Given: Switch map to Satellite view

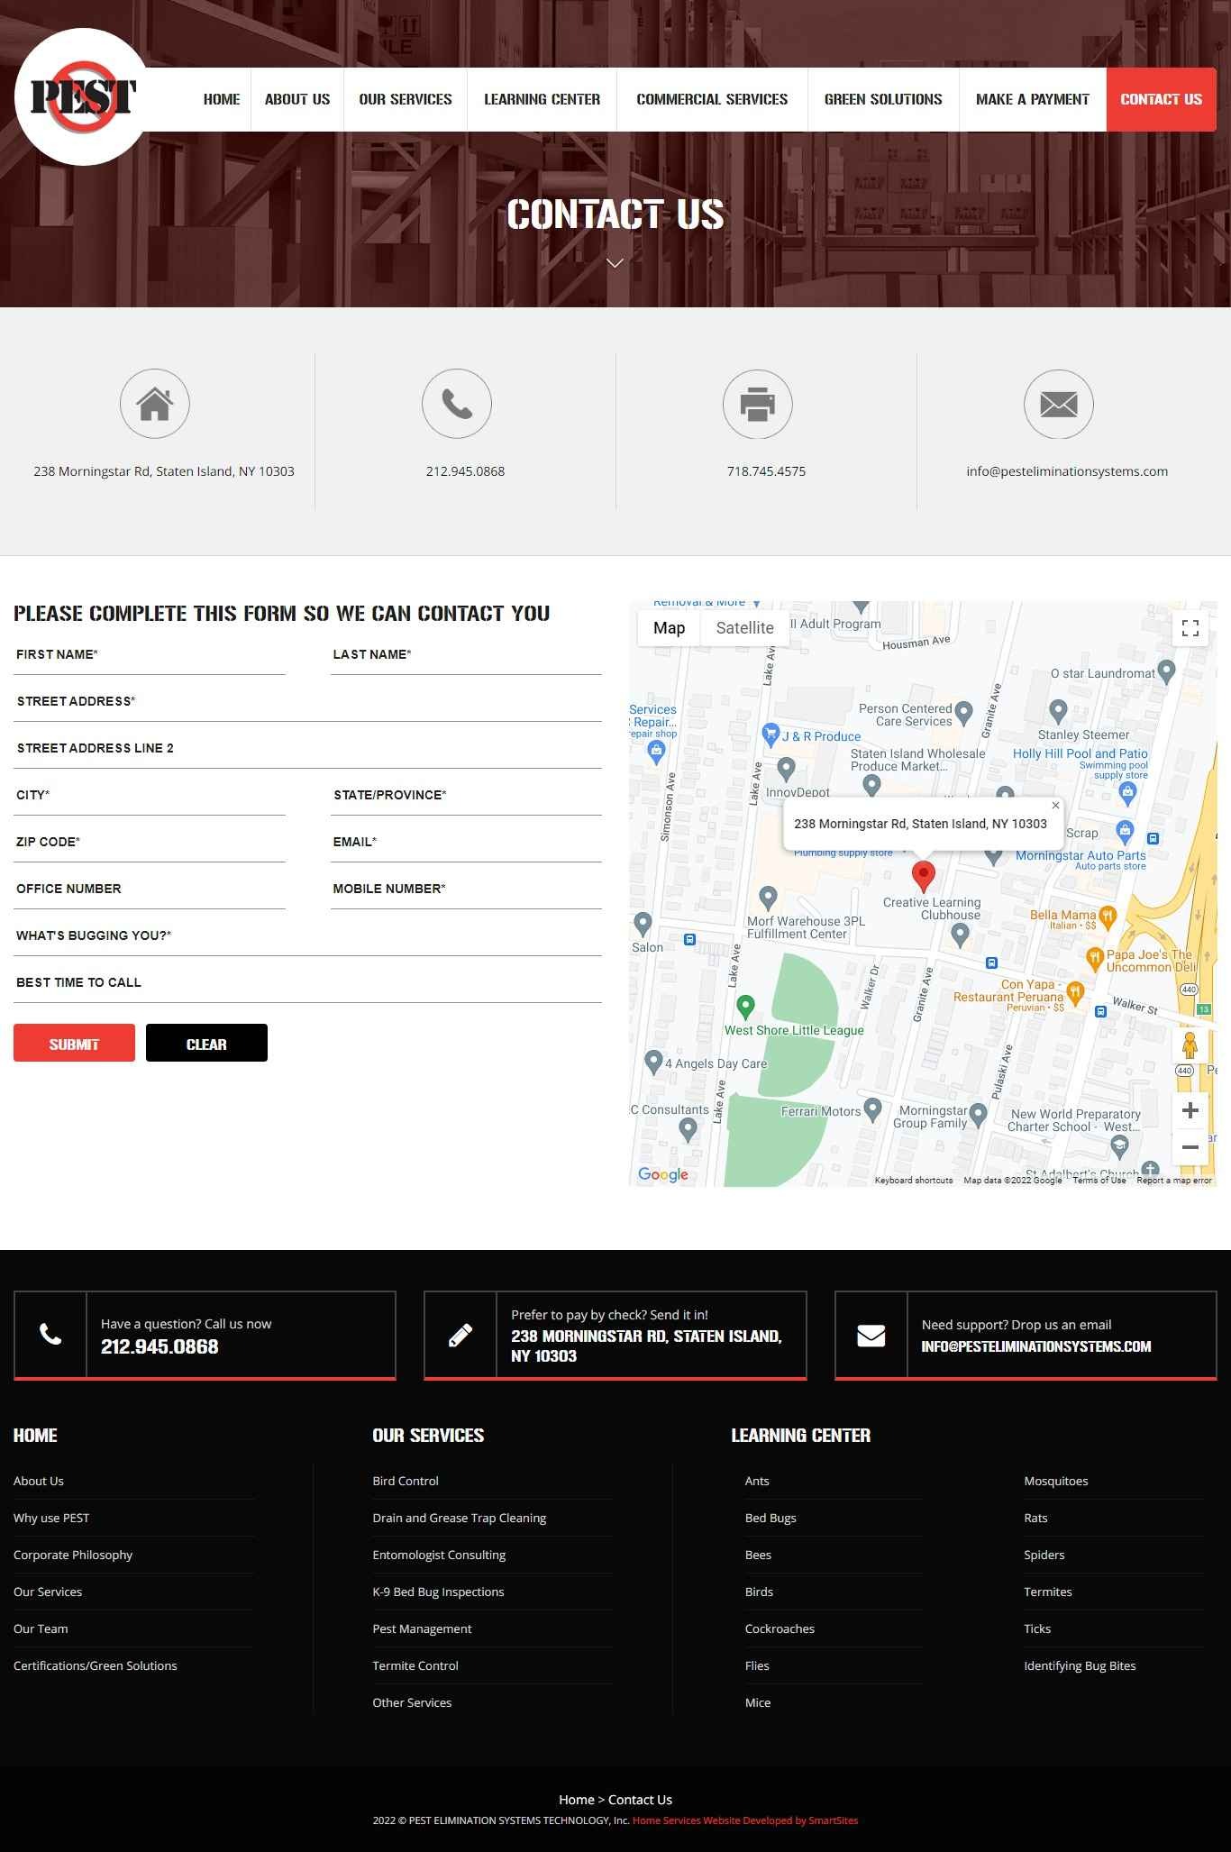Looking at the screenshot, I should tap(744, 628).
